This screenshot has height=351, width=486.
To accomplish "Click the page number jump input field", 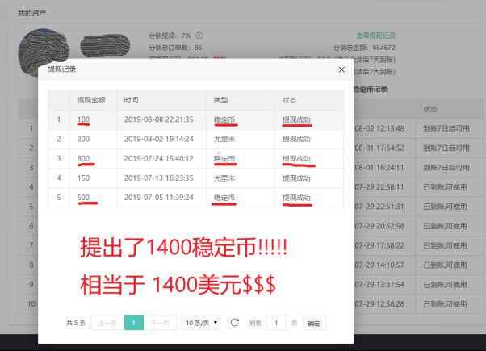I will click(x=276, y=323).
